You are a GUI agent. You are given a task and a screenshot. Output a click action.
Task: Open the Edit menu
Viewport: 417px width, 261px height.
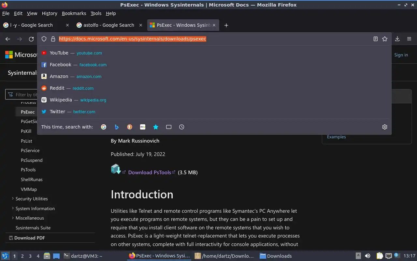pyautogui.click(x=18, y=13)
